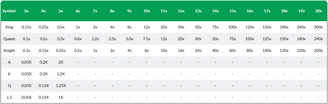Select King 3x payout 0.15x

click(26, 27)
